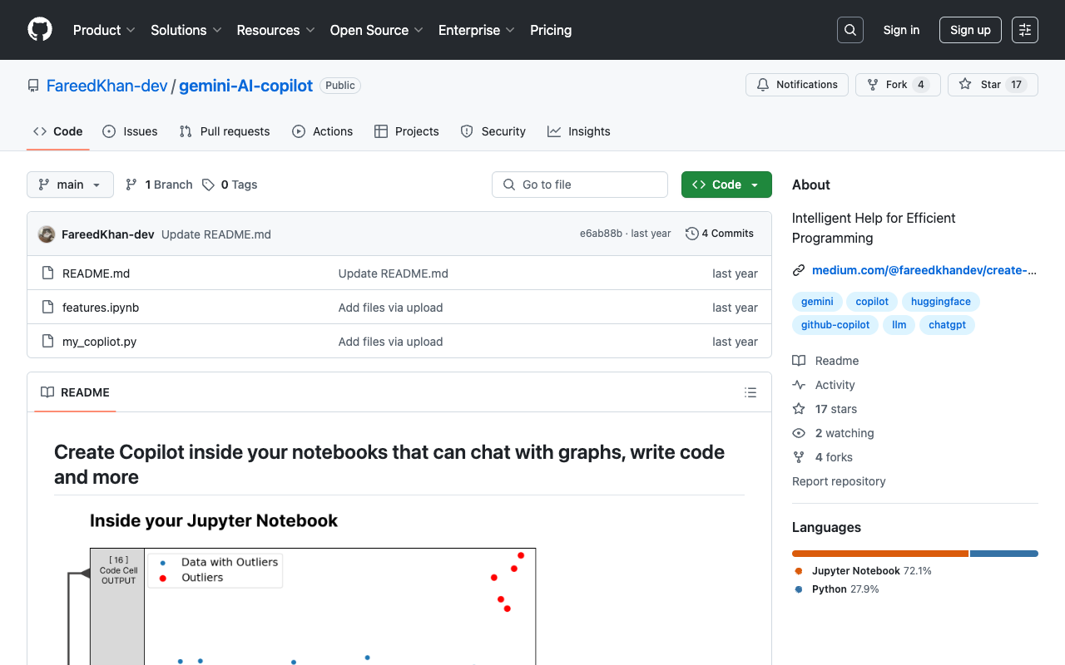Switch to the Issues tab
Screen dimensions: 1065x665
pos(130,131)
